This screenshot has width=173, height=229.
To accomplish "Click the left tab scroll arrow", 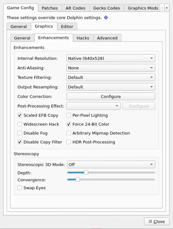I will pyautogui.click(x=162, y=8).
